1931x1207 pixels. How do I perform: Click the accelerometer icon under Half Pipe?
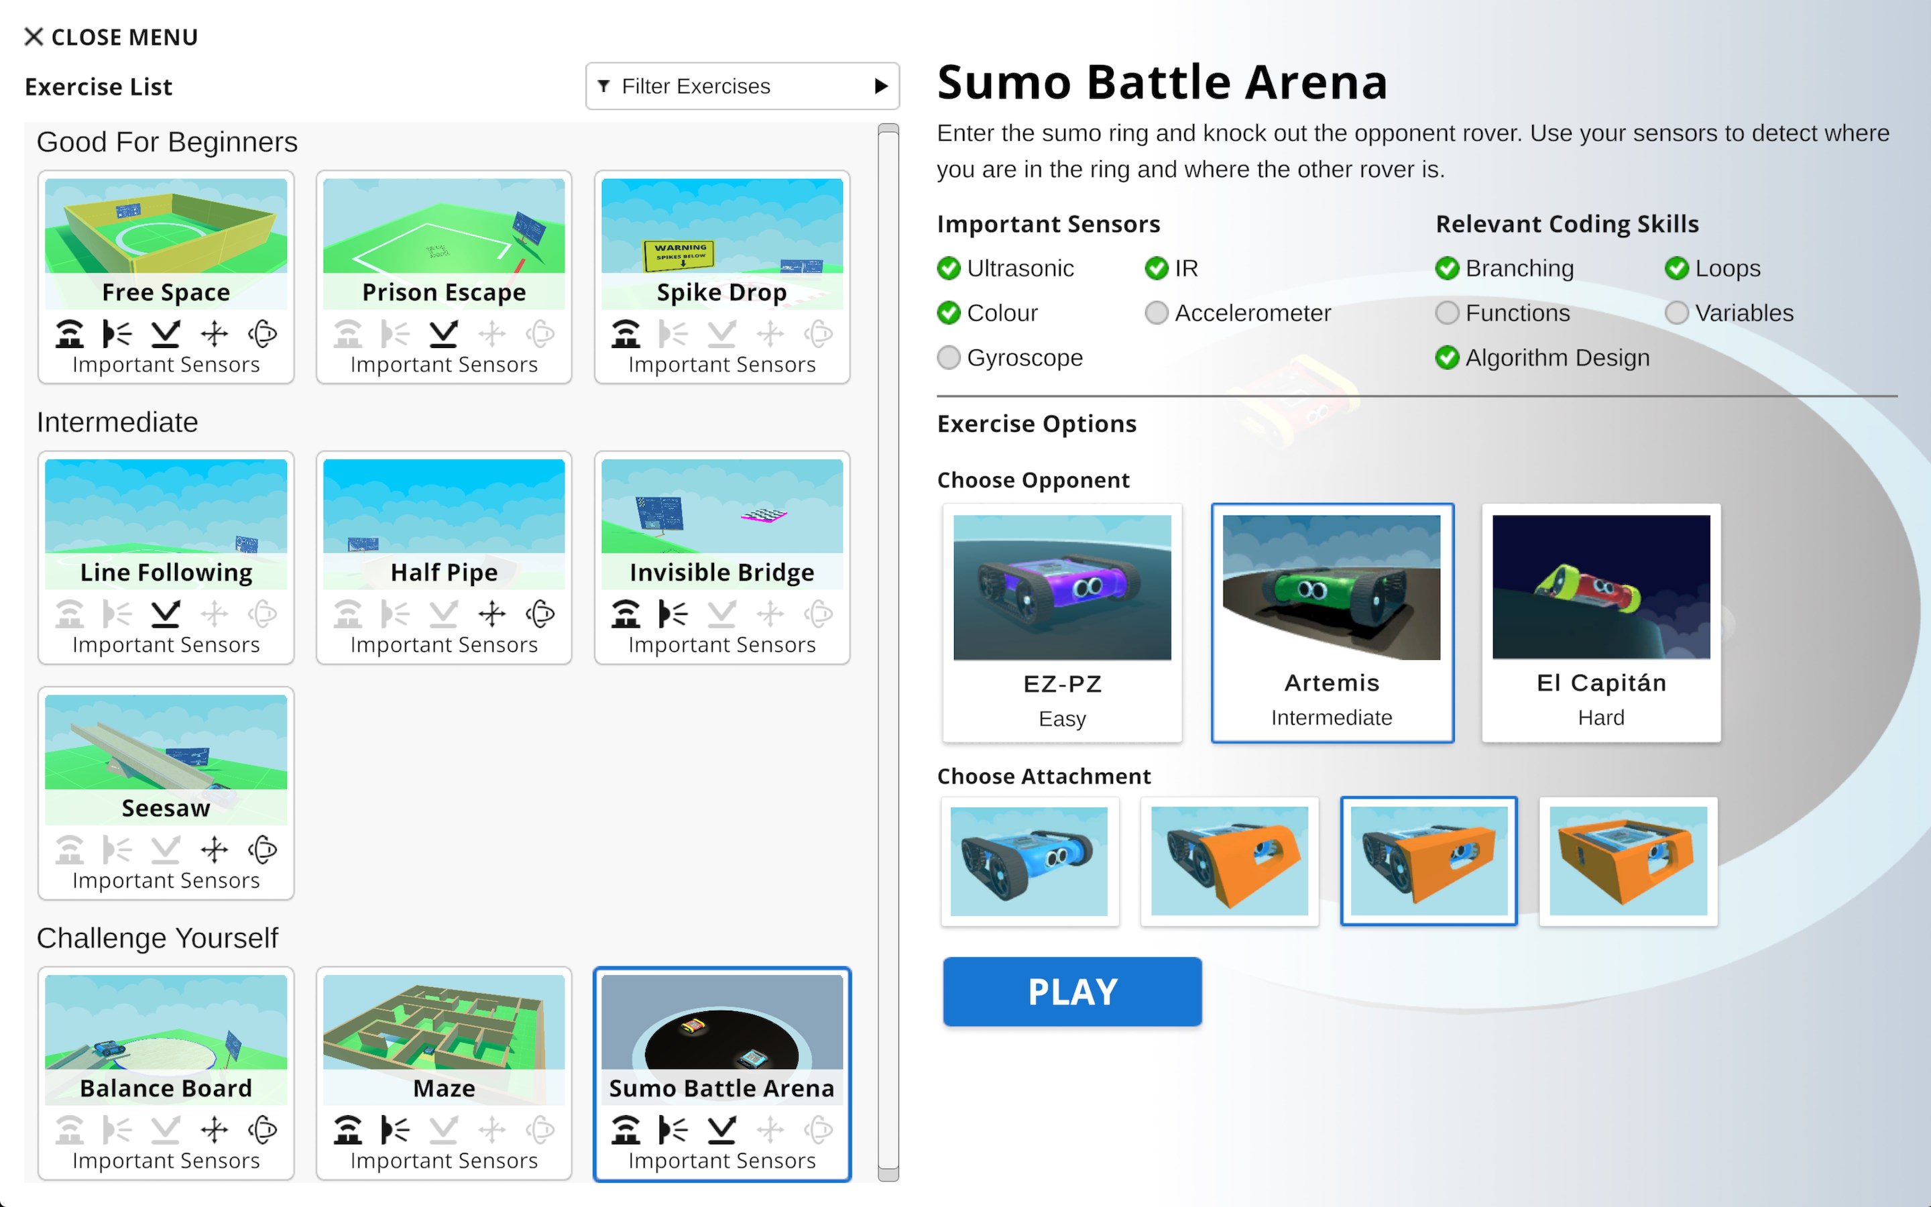tap(492, 614)
